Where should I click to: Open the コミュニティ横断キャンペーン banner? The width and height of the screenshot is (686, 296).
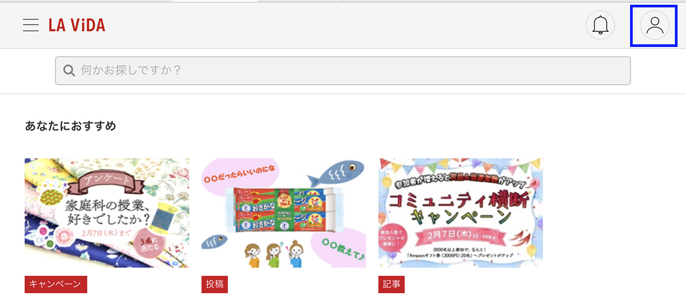tap(461, 213)
